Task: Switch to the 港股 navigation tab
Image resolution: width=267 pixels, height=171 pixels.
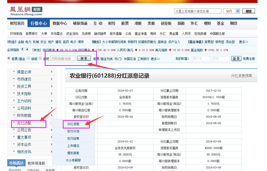Action: coord(138,23)
